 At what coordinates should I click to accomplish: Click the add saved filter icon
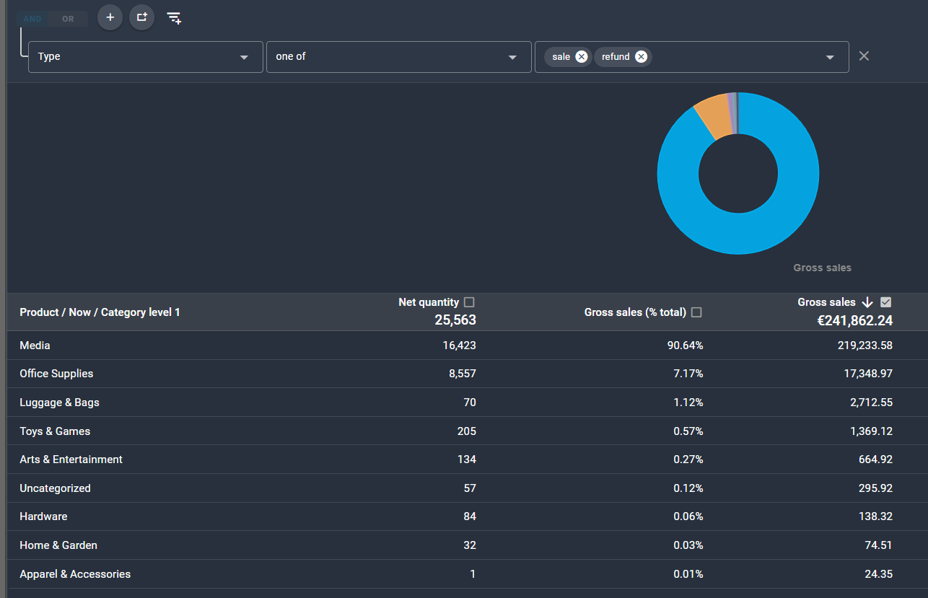point(174,18)
